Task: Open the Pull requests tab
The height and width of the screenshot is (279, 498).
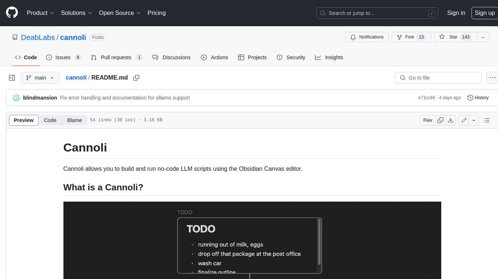Action: pyautogui.click(x=117, y=57)
